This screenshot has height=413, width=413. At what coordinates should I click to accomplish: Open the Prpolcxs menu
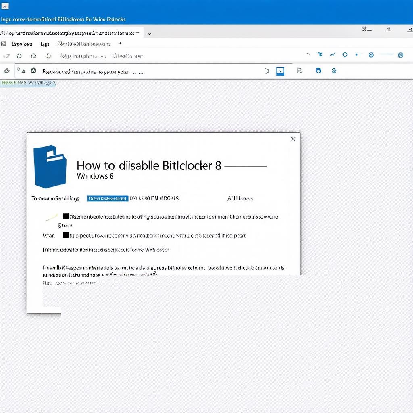click(22, 44)
